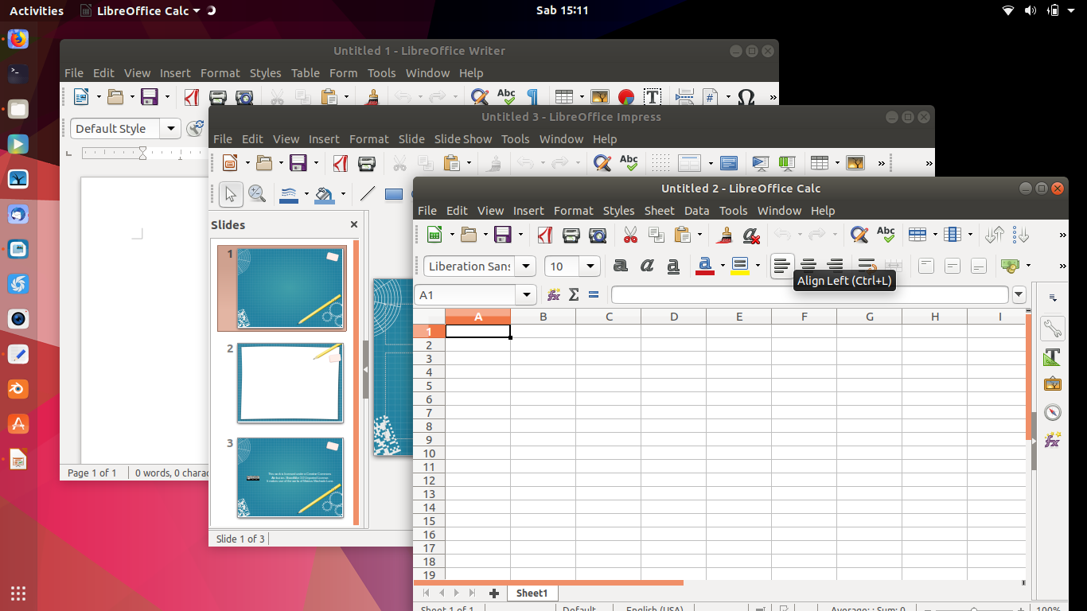Open the Gallery deck in Calc sidebar
This screenshot has height=611, width=1087.
coord(1053,384)
